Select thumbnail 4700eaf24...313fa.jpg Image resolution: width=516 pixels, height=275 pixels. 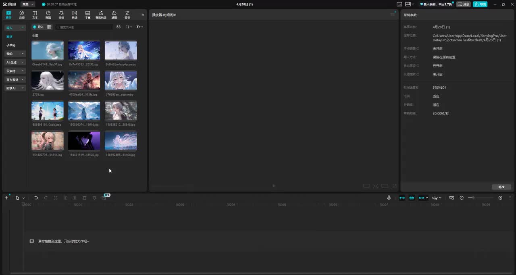pyautogui.click(x=84, y=80)
